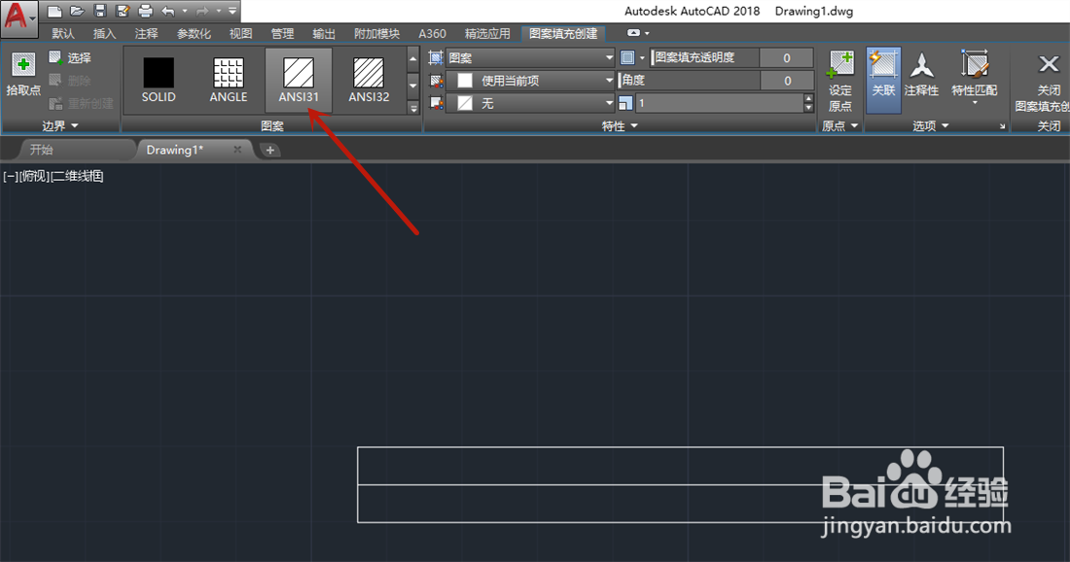The image size is (1070, 562).
Task: Click the Undo icon
Action: 168,11
